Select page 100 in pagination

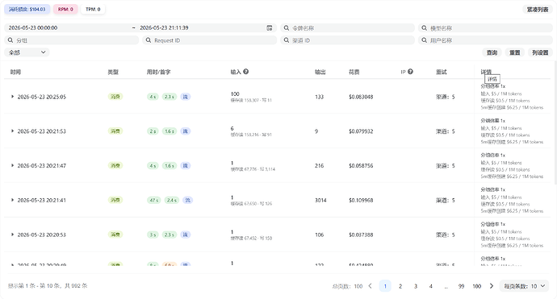pyautogui.click(x=477, y=286)
